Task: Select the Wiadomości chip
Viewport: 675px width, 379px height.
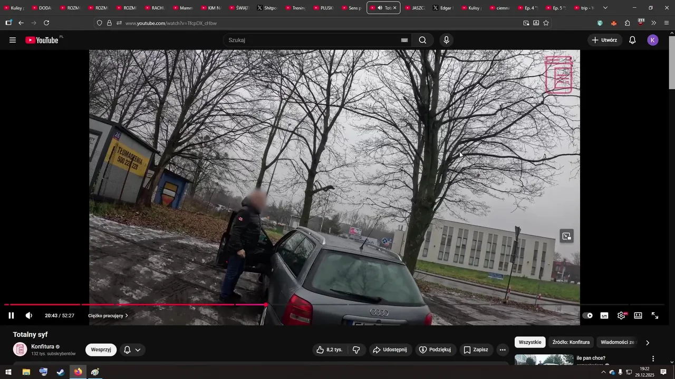Action: (617, 342)
